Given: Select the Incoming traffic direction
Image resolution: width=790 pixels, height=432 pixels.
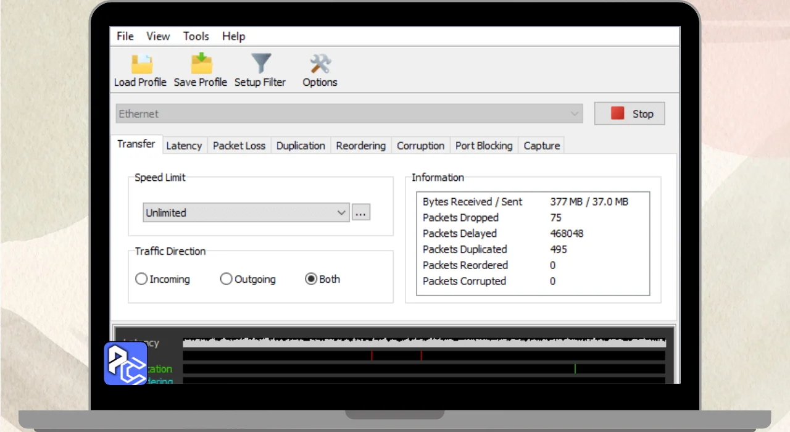Looking at the screenshot, I should 163,279.
